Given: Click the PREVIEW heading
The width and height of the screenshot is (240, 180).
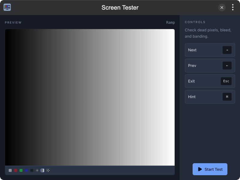Looking at the screenshot, I should coord(13,22).
